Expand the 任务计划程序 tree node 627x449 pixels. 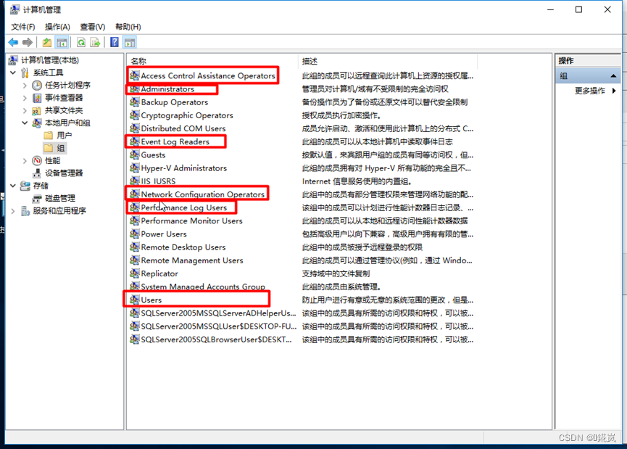[x=25, y=86]
